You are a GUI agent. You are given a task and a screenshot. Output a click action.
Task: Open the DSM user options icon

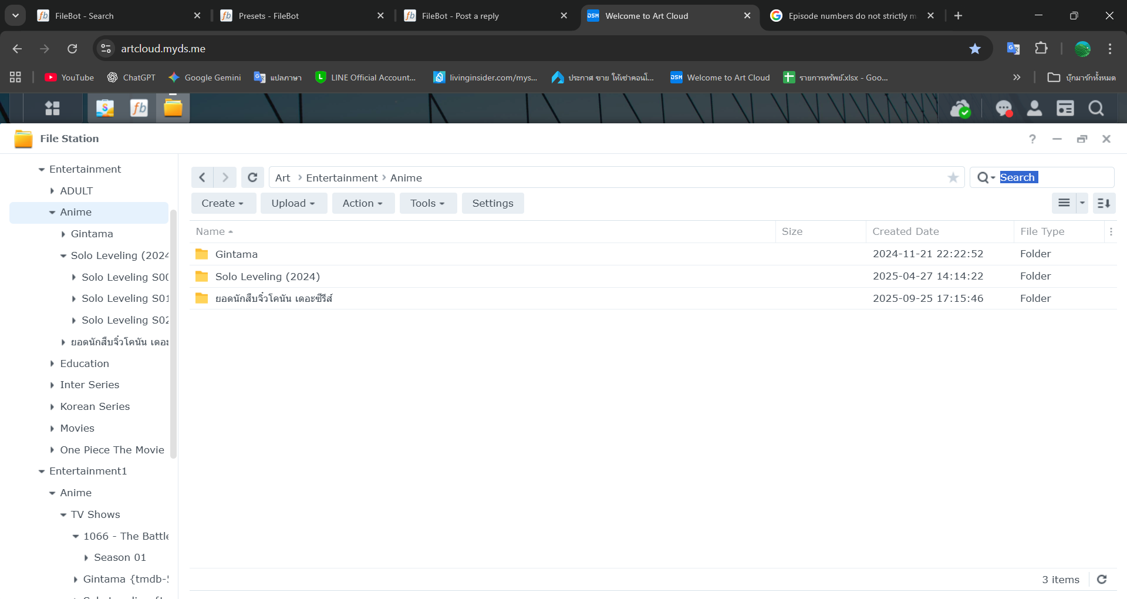coord(1034,109)
